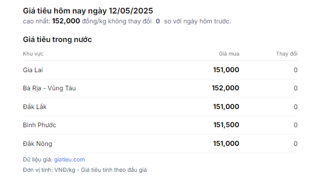Open the giatieu.com data source link

[69, 159]
